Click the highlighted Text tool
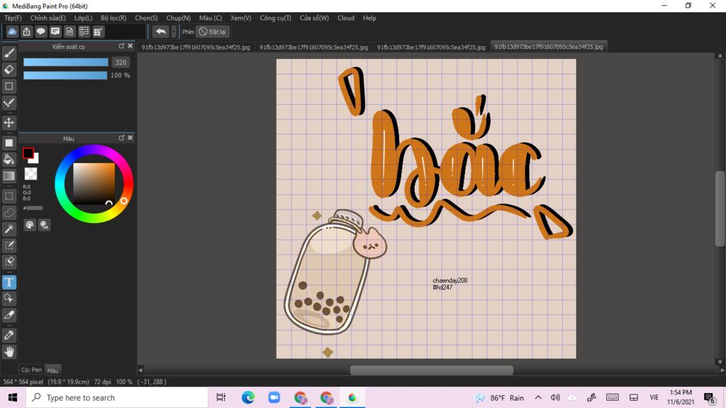The width and height of the screenshot is (726, 408). (x=9, y=282)
